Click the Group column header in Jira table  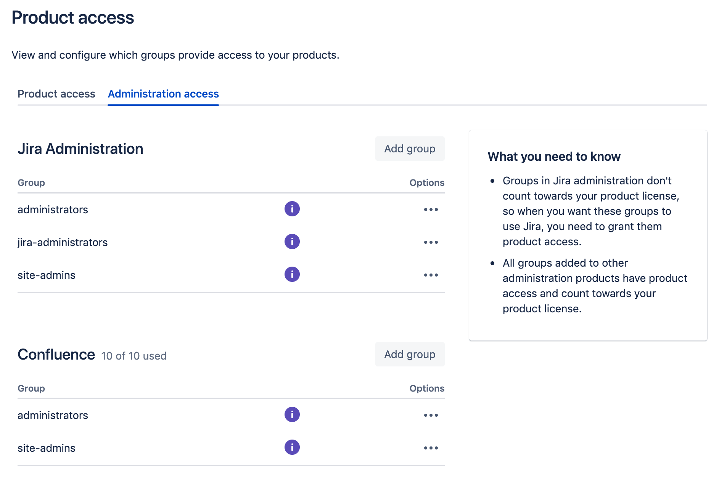click(31, 183)
